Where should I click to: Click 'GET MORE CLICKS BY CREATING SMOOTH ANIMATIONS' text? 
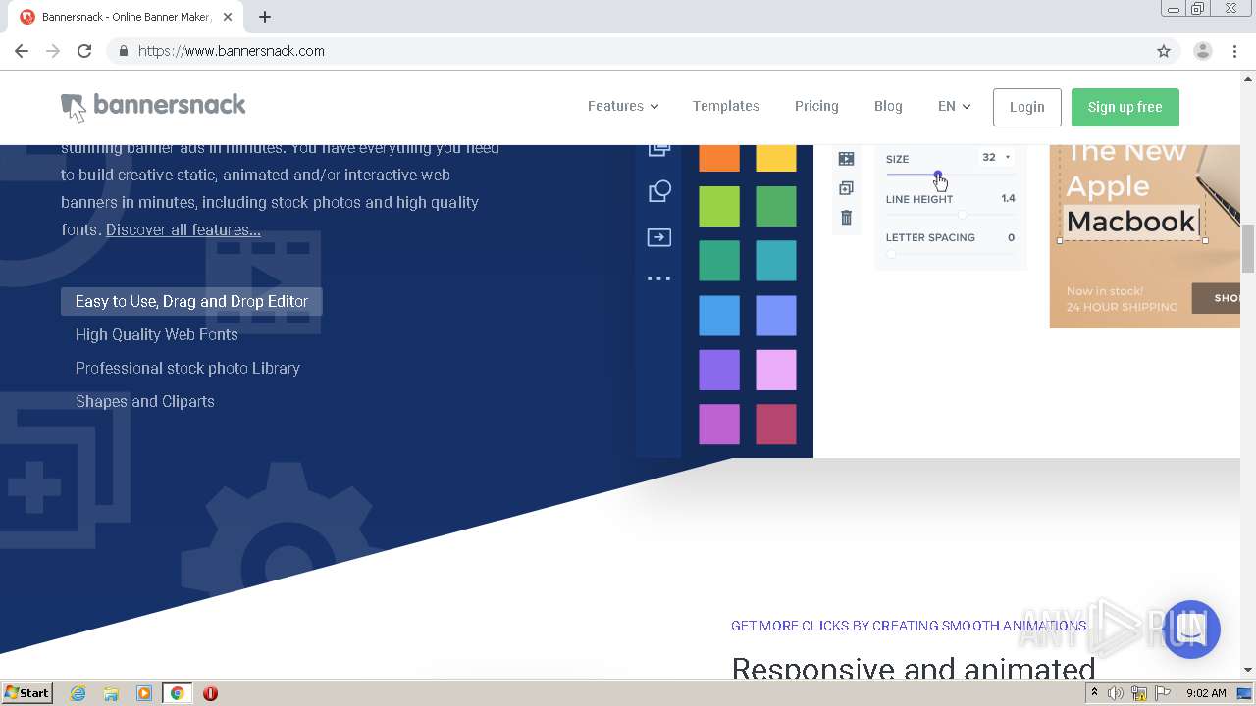pos(909,626)
